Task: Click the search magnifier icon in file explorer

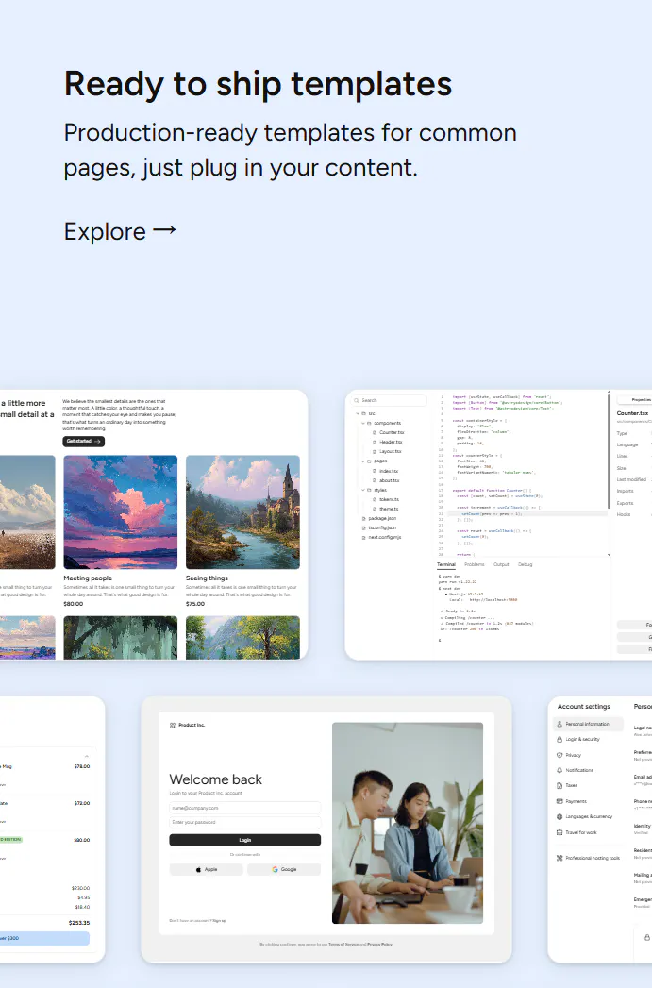Action: [357, 400]
